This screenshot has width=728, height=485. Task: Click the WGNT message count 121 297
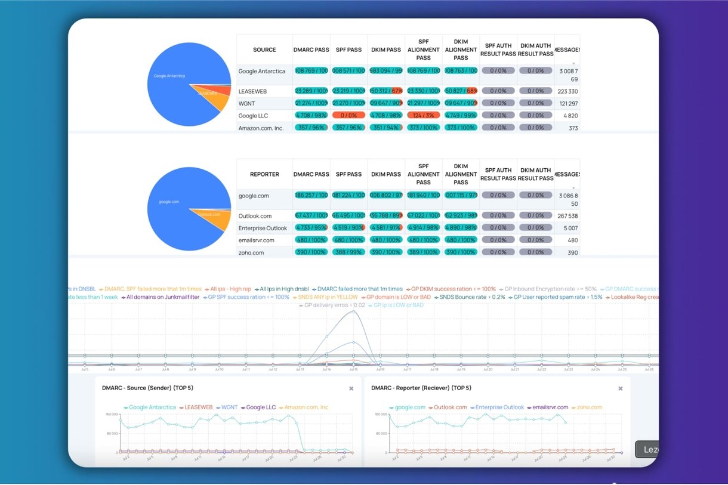(567, 103)
